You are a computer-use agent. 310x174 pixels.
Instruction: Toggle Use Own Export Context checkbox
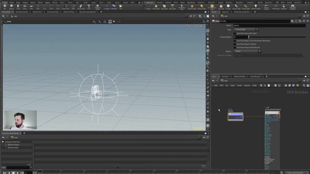point(234,44)
